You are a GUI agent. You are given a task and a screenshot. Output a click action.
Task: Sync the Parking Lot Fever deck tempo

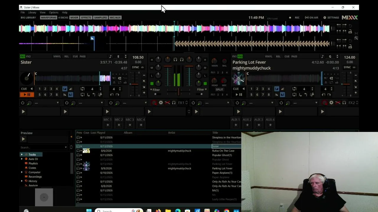pyautogui.click(x=347, y=67)
